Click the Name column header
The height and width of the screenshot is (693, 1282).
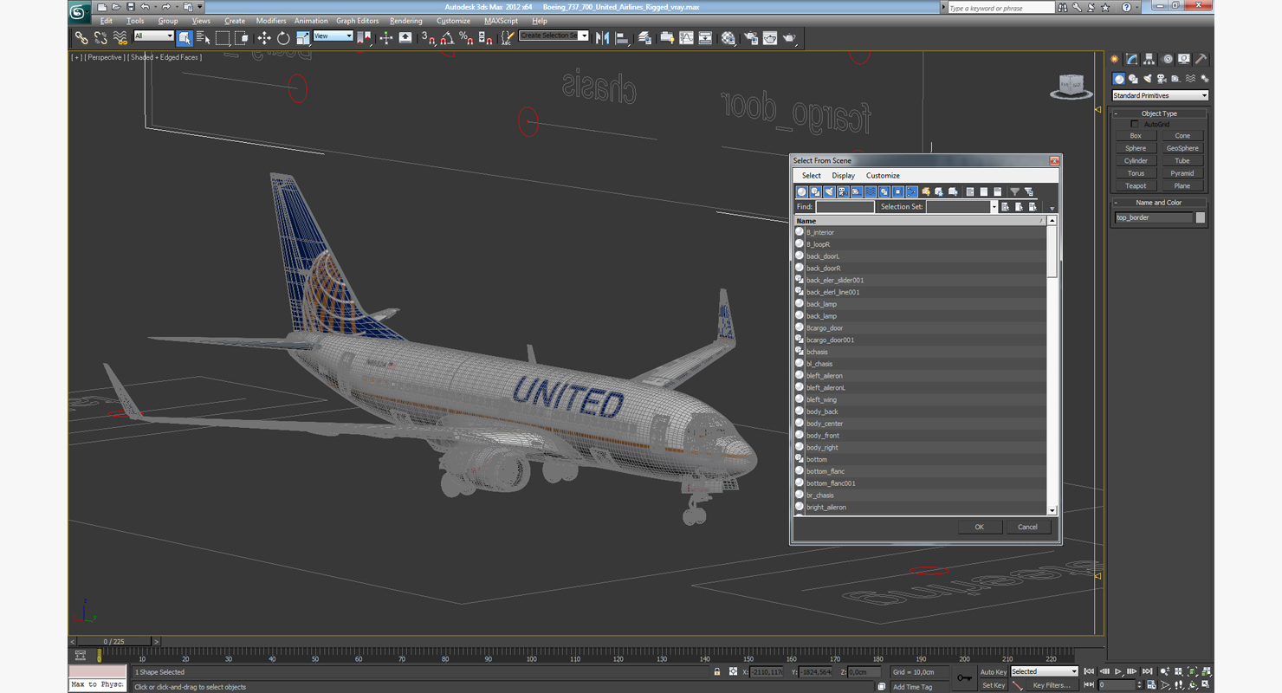coord(920,221)
